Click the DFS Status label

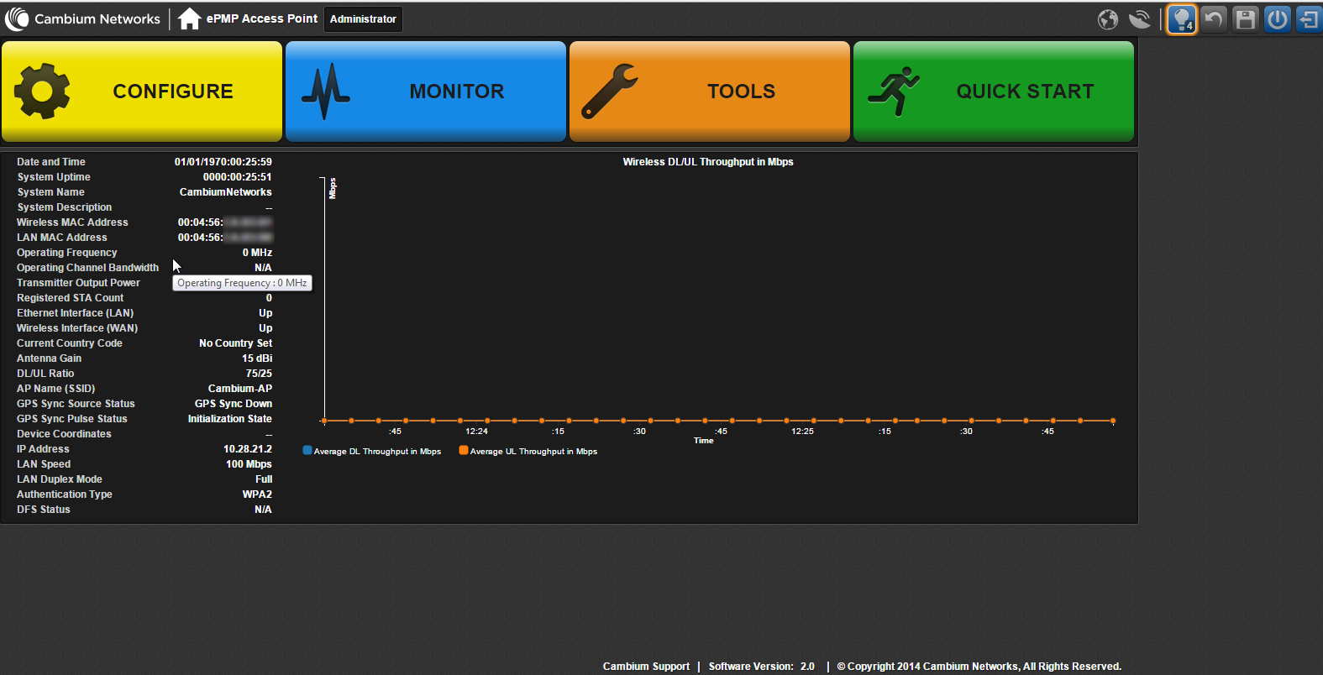44,510
